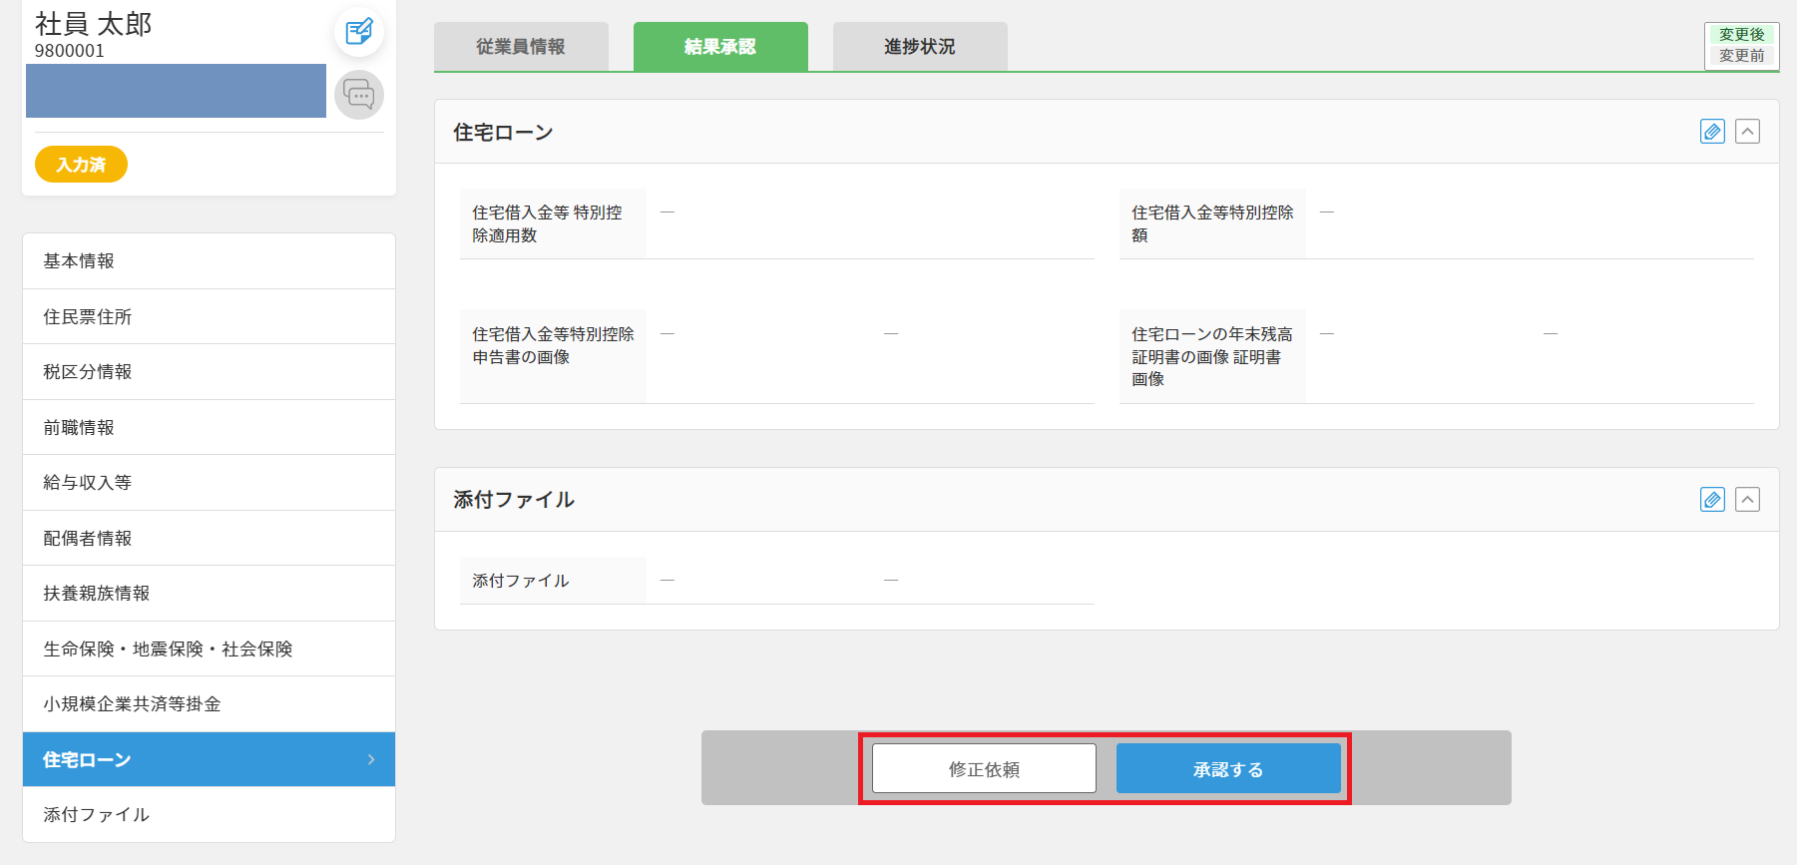Select 税区分情報 in the sidebar
Screen dimensions: 1797x865
pyautogui.click(x=209, y=372)
